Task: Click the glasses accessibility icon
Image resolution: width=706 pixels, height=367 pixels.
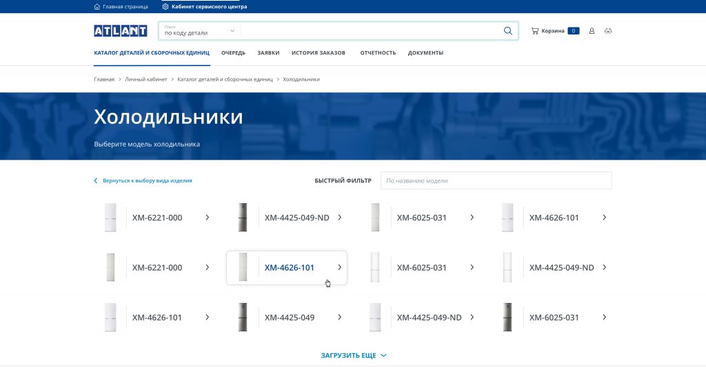Action: [x=607, y=31]
